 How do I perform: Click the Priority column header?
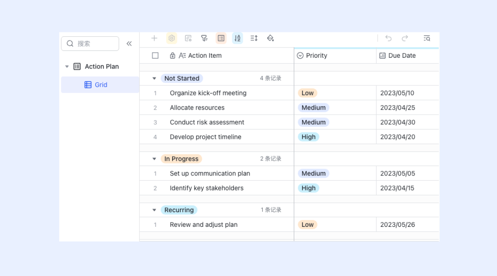pos(335,56)
